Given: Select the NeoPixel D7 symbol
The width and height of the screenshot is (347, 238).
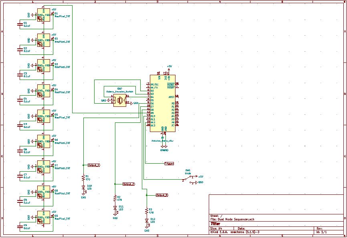Looking at the screenshot, I should pos(44,167).
